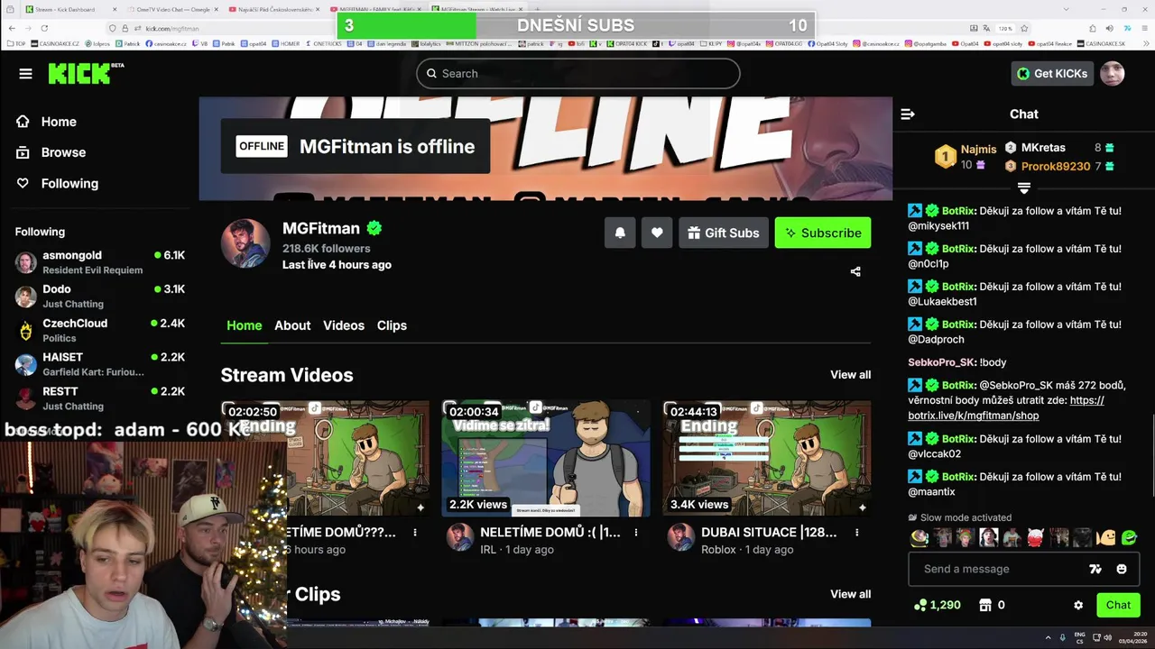The height and width of the screenshot is (649, 1155).
Task: Click SebkoPro_SK username in chat
Action: [x=941, y=362]
